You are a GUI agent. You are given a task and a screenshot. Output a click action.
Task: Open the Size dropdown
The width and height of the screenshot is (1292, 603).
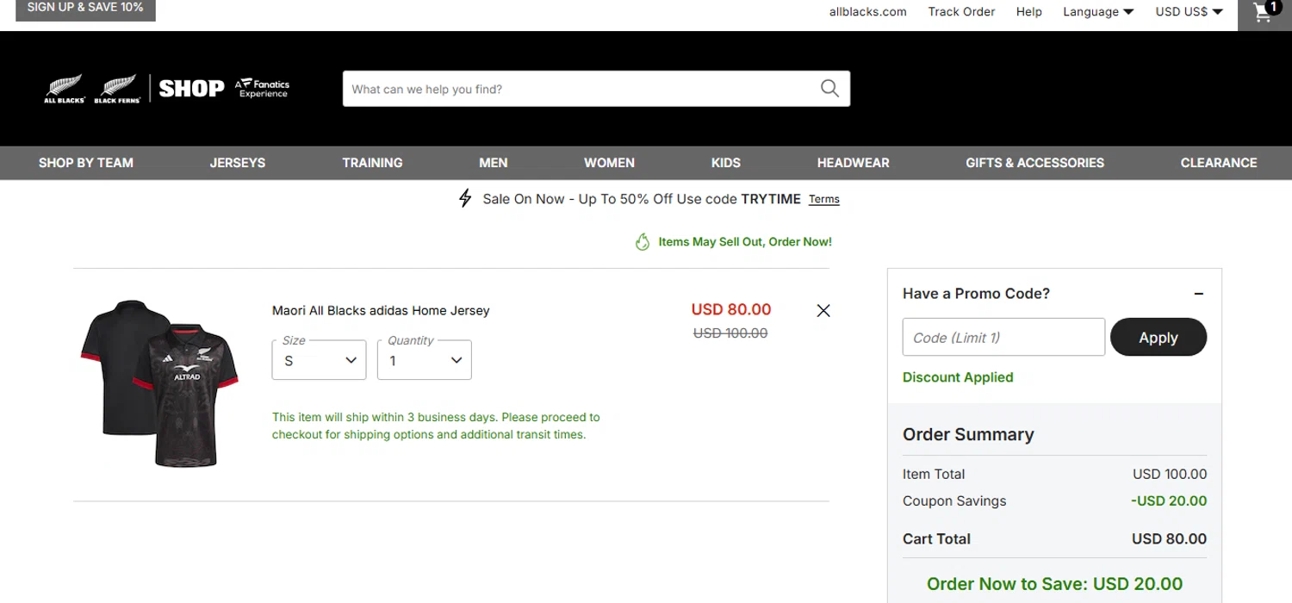click(319, 360)
